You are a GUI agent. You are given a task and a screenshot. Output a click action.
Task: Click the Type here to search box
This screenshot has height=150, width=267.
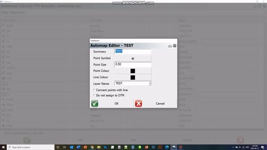[x=30, y=147]
